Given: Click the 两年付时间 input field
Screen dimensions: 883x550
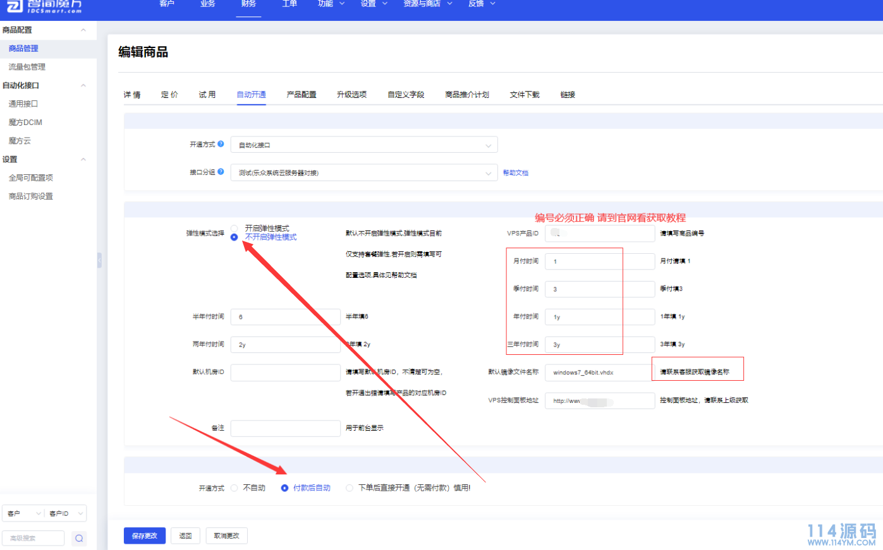Looking at the screenshot, I should coord(286,345).
